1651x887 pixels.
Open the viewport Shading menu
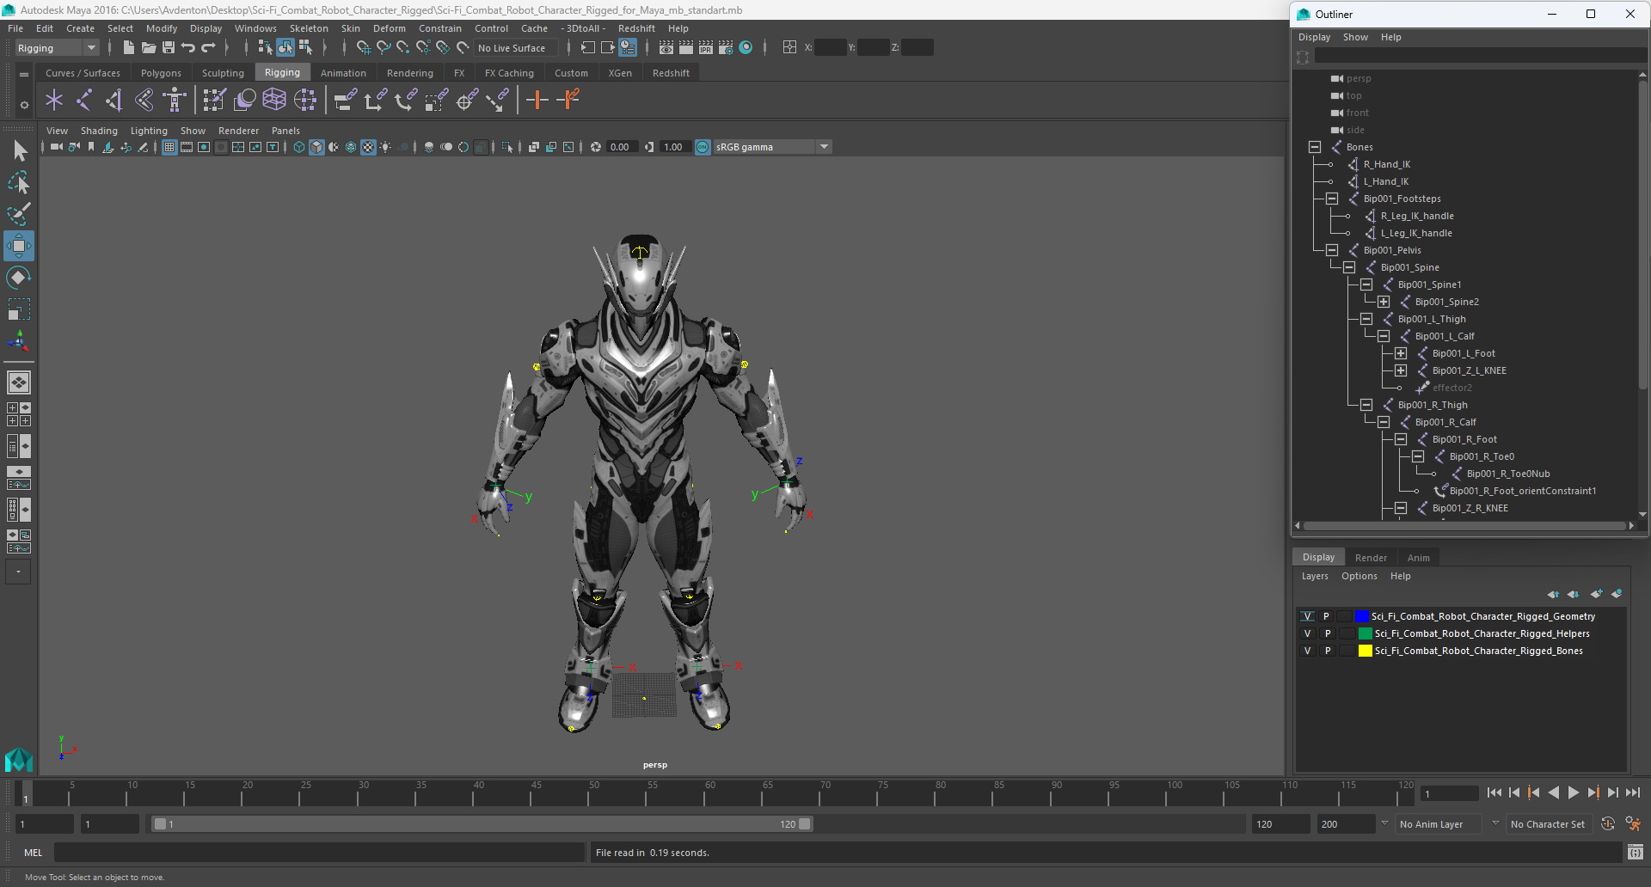click(99, 131)
